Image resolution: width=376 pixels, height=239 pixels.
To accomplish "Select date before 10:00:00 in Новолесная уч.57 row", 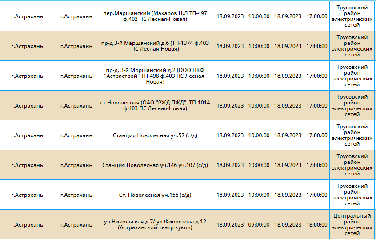I will coord(230,135).
